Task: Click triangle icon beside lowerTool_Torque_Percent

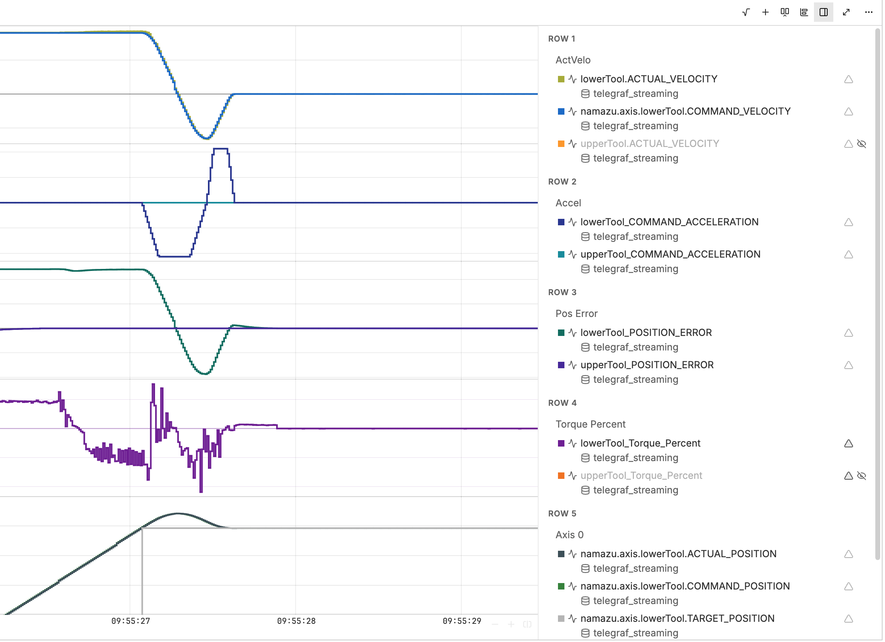Action: point(848,443)
